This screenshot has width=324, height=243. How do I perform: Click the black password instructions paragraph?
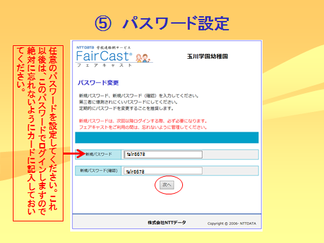click(139, 102)
